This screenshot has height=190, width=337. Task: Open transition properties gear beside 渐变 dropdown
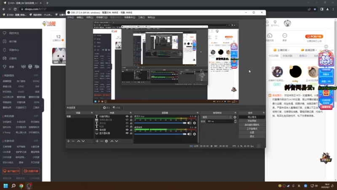[235, 117]
